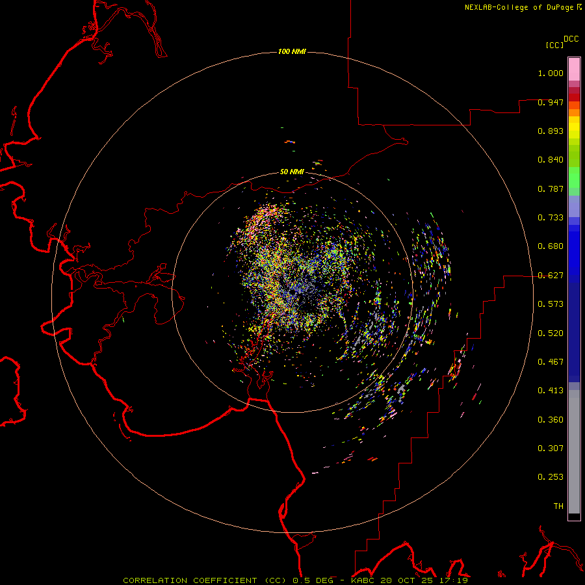This screenshot has width=585, height=585.
Task: Click the TH threshold label
Action: pos(558,506)
